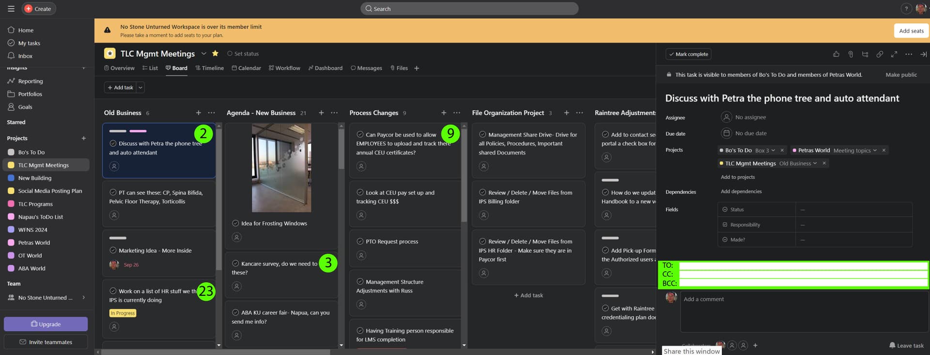Expand task pane to full screen

tap(894, 54)
